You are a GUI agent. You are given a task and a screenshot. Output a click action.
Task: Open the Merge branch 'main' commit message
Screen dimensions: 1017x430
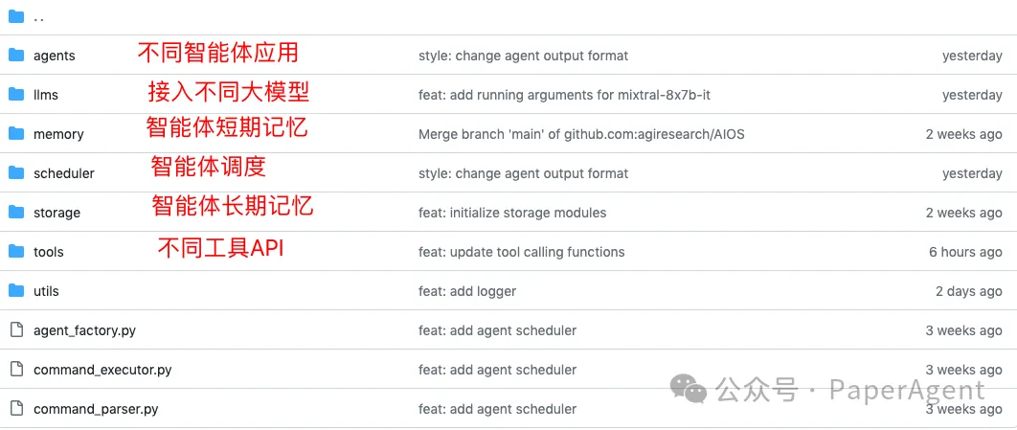click(x=581, y=134)
